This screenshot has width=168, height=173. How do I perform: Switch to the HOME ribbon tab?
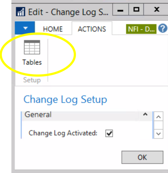[x=53, y=29]
